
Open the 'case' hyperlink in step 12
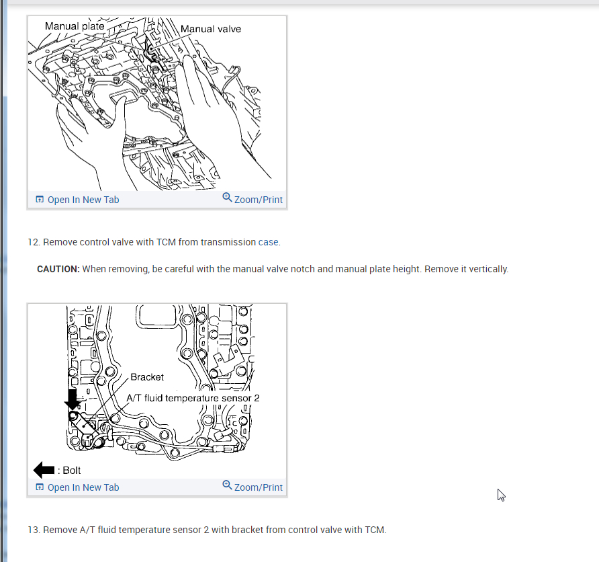coord(268,242)
